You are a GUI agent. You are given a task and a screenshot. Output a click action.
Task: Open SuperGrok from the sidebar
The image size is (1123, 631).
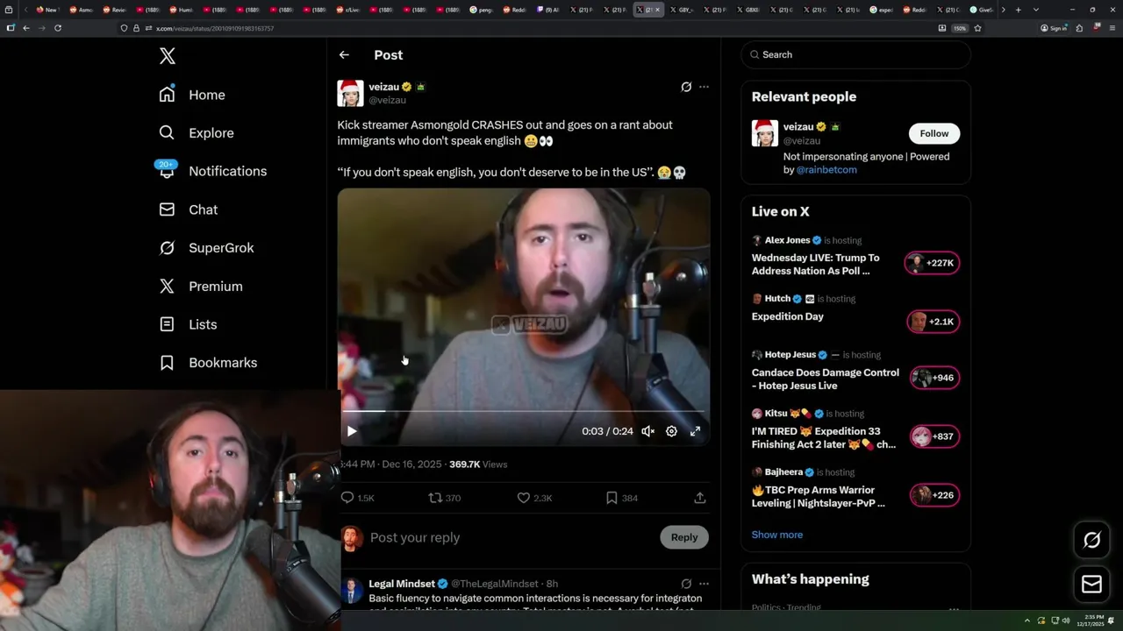click(x=206, y=248)
